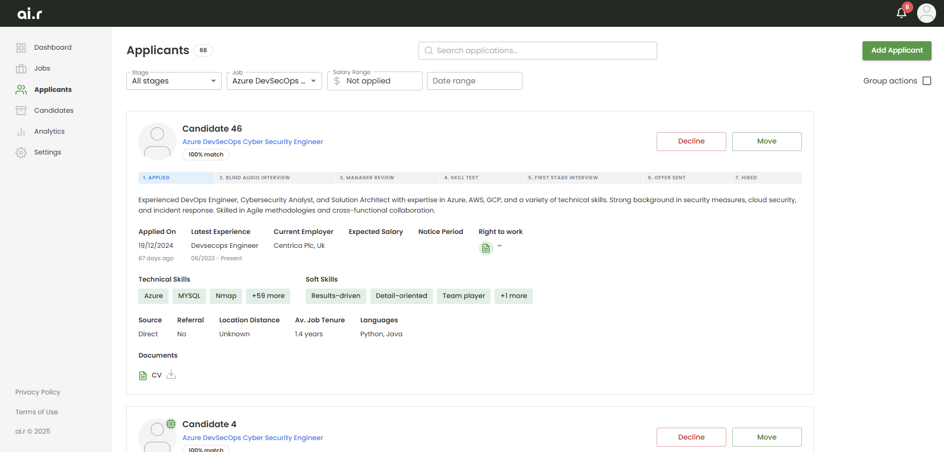Screen dimensions: 944x452
Task: Open the Date range picker
Action: click(x=474, y=80)
